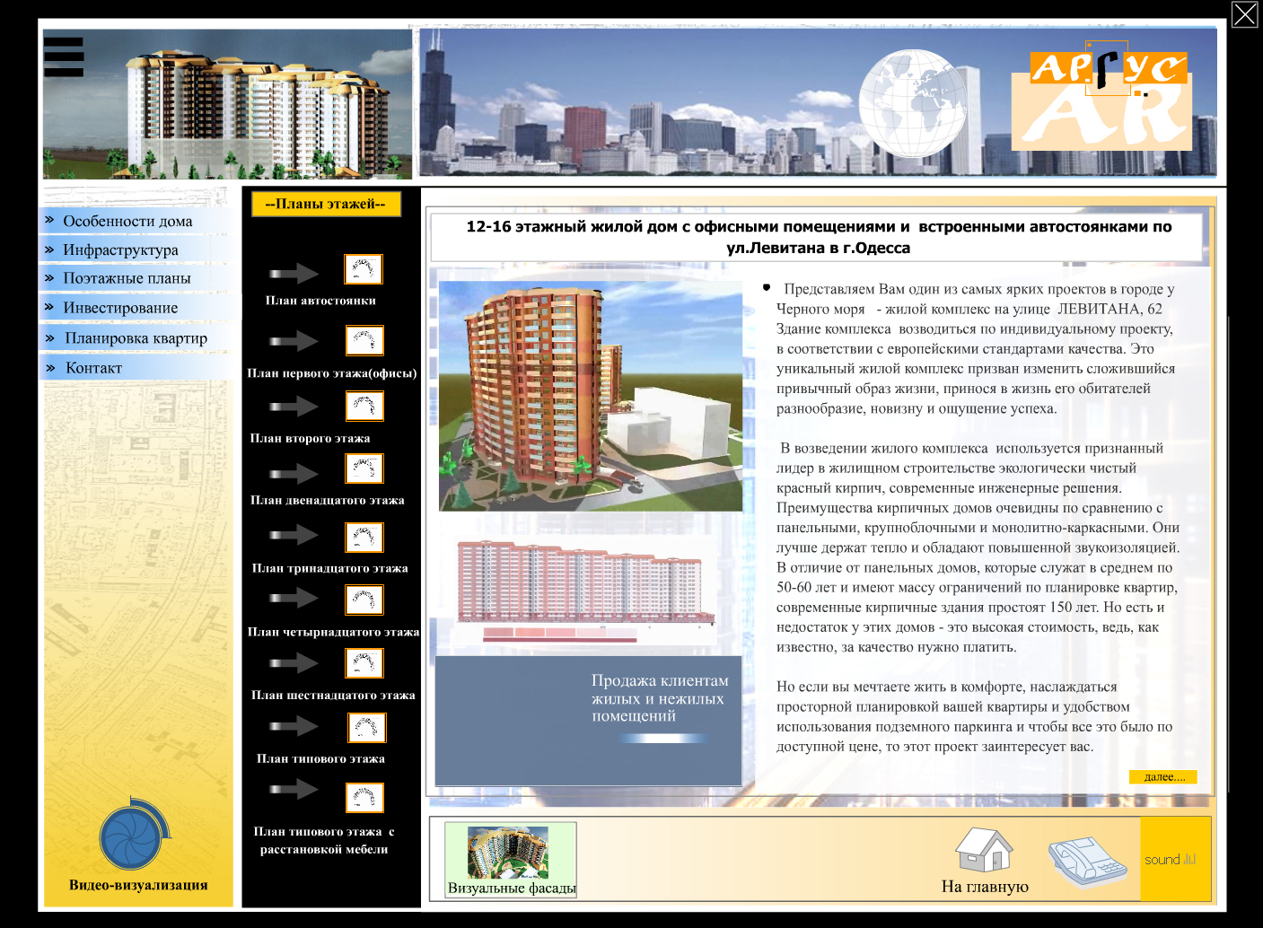Click the План автостоянки label
The width and height of the screenshot is (1263, 928).
(320, 301)
